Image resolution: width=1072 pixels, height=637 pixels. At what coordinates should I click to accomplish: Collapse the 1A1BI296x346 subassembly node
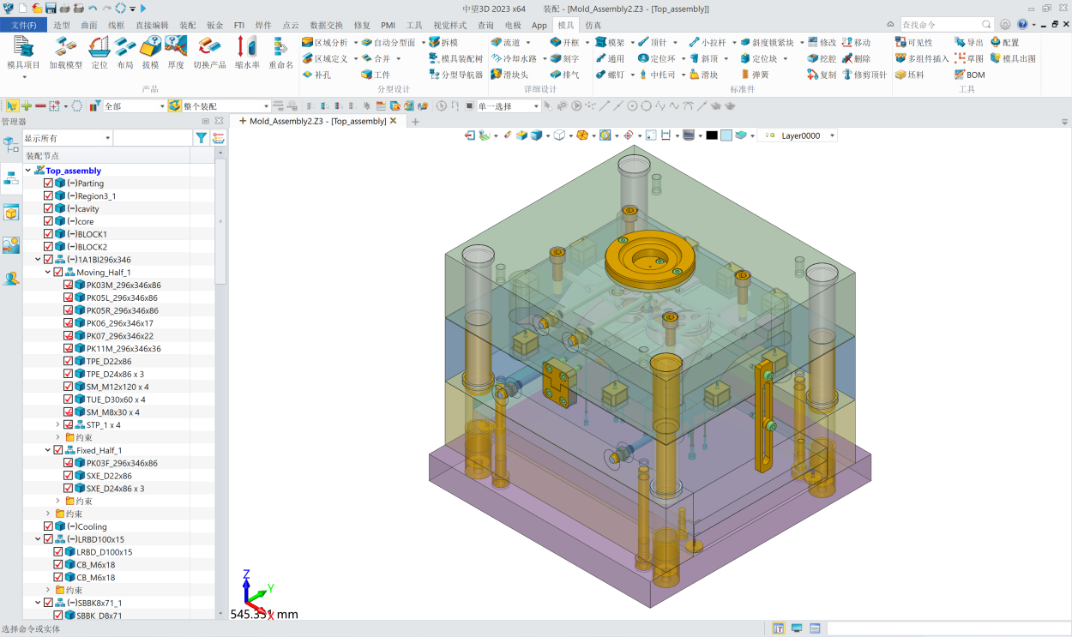(x=38, y=259)
